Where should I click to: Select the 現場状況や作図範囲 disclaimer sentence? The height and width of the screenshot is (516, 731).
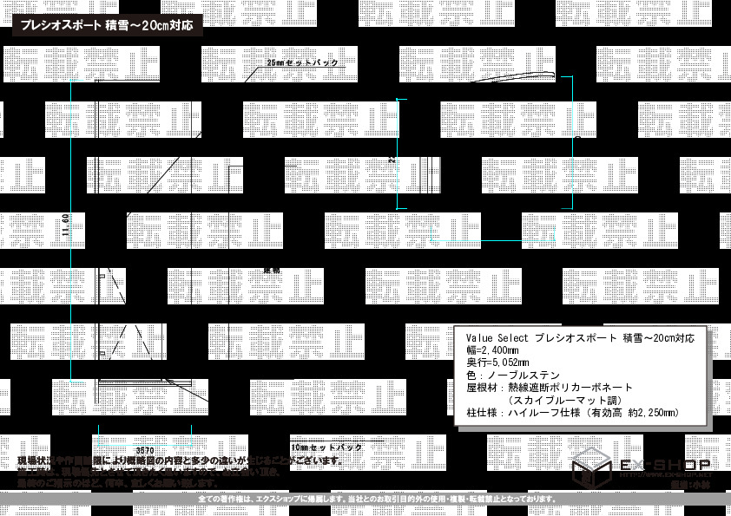click(181, 461)
